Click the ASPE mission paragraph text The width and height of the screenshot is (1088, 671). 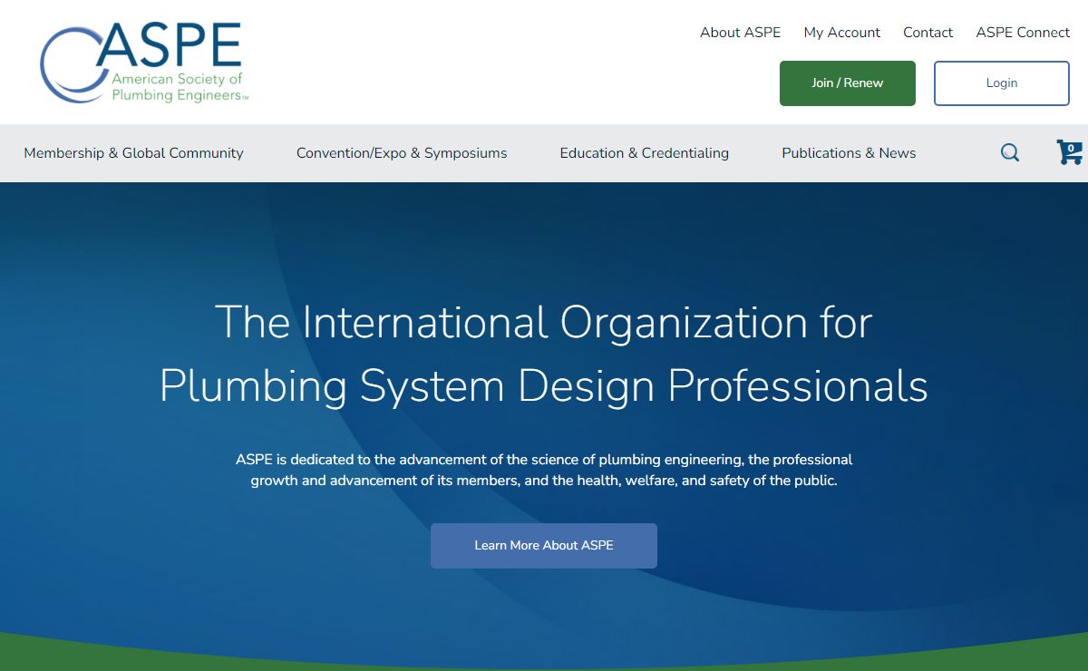tap(544, 470)
